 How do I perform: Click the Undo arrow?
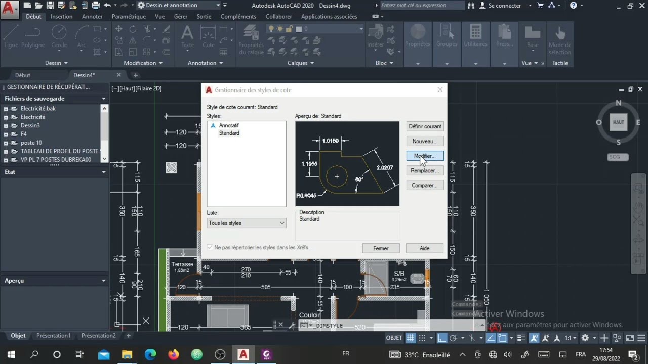coord(107,6)
